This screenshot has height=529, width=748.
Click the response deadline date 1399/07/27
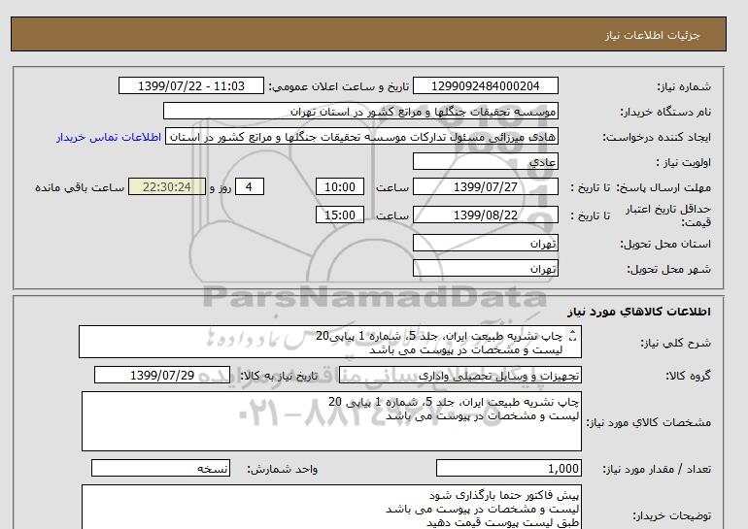(x=485, y=186)
